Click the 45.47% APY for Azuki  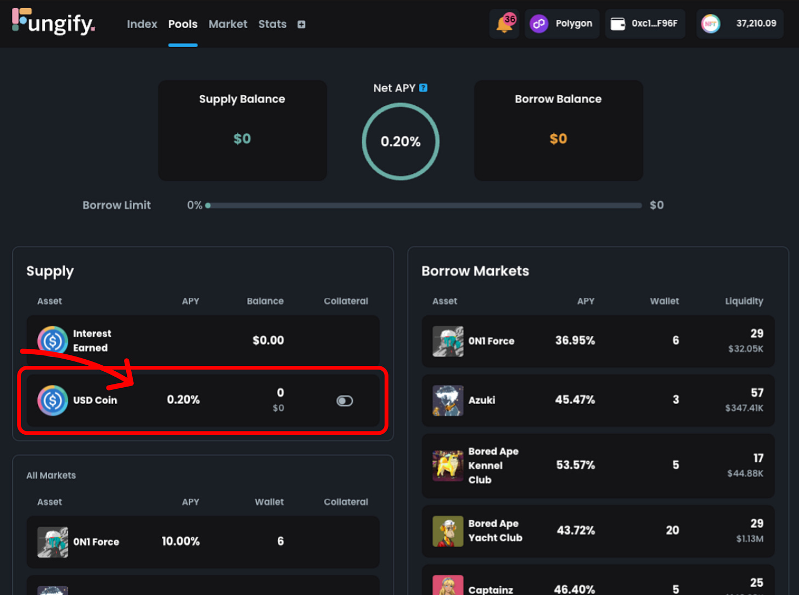[575, 400]
